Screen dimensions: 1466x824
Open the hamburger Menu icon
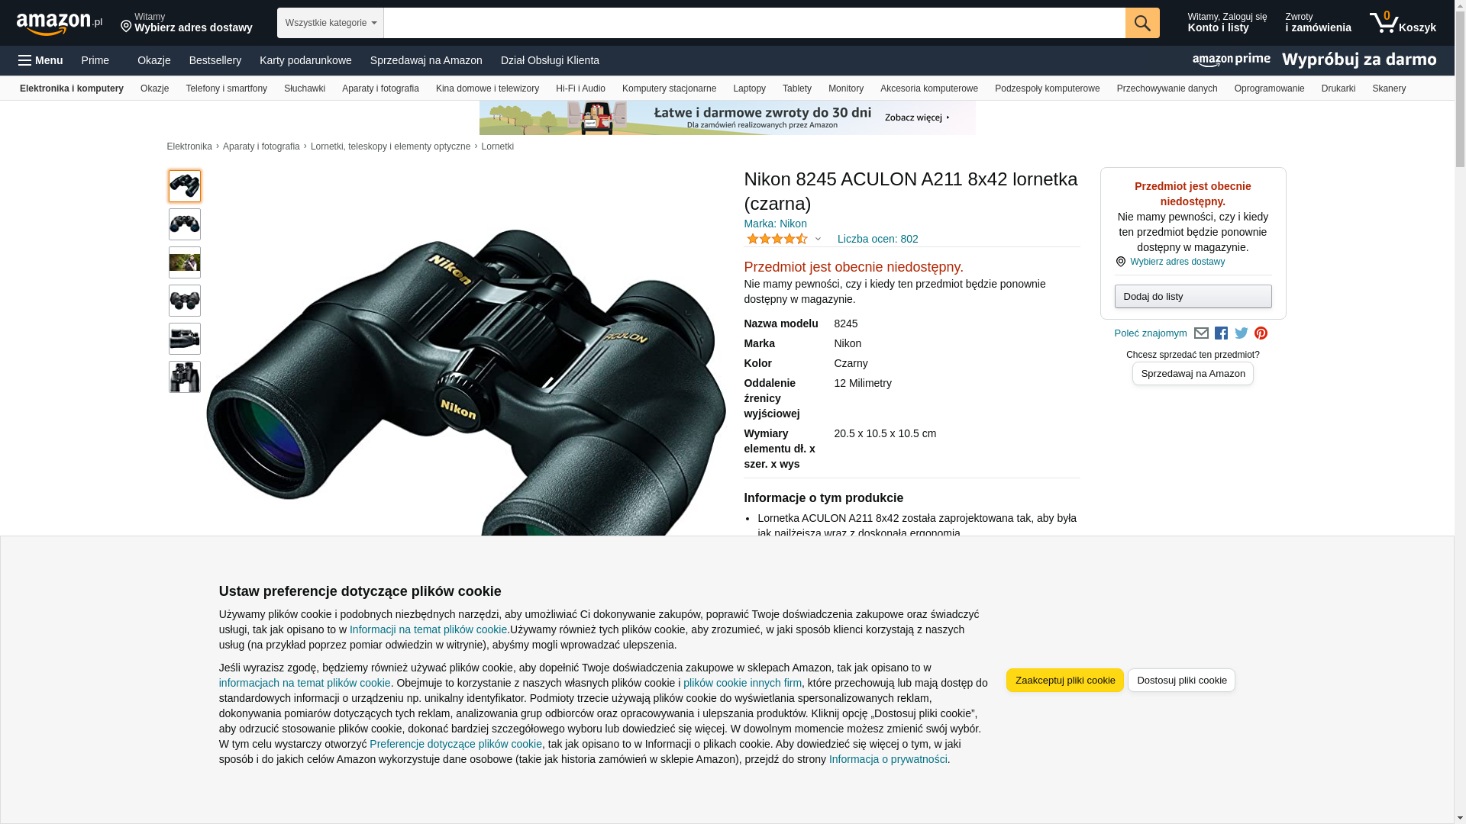tap(40, 60)
